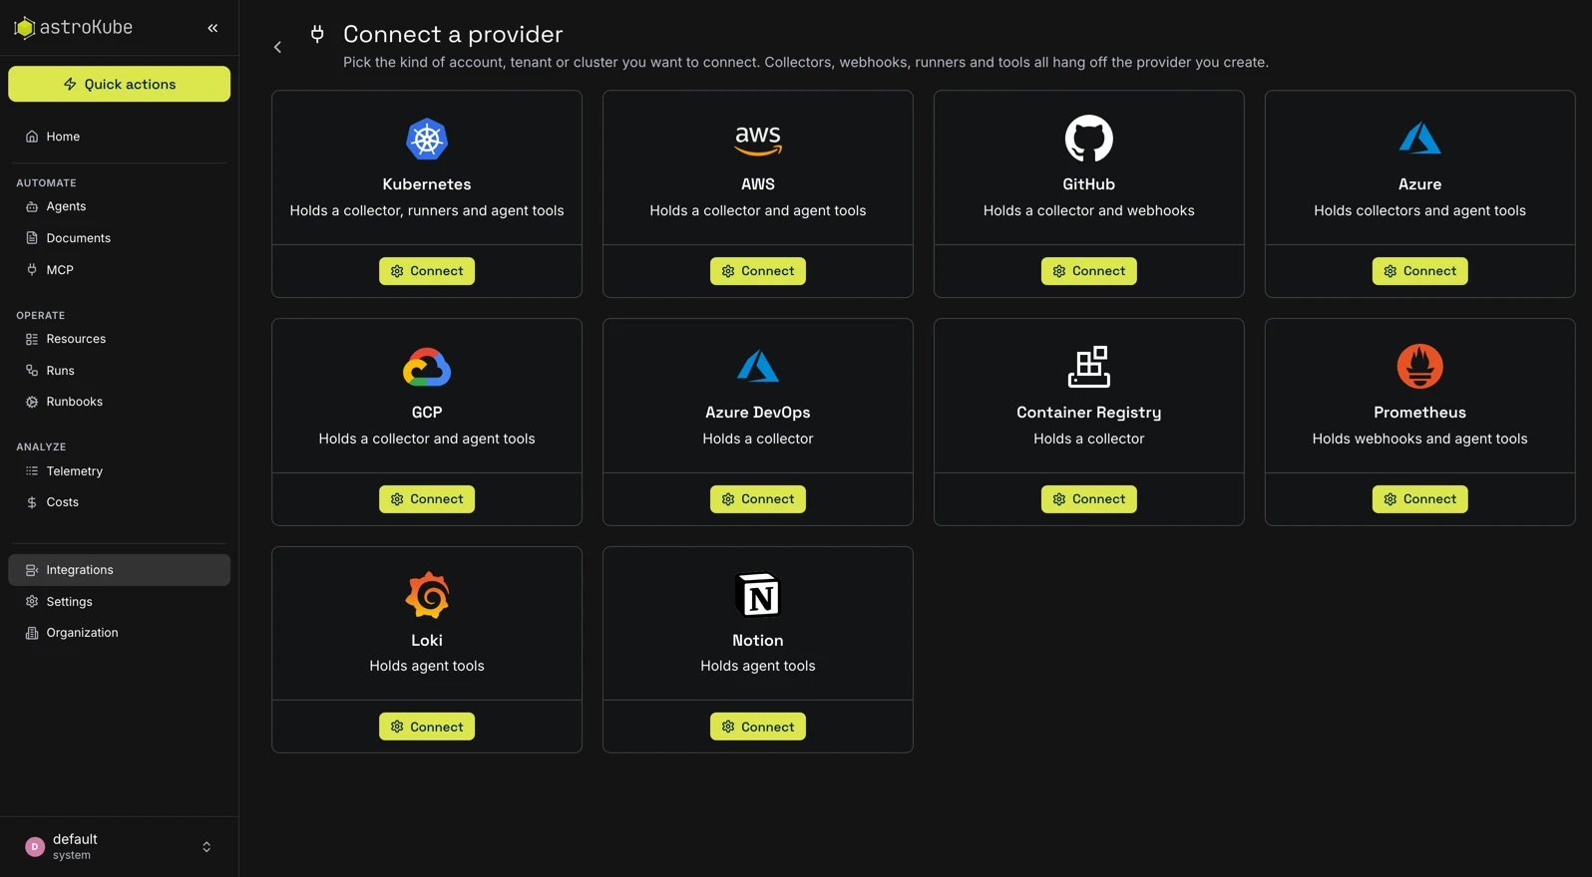Screen dimensions: 1592x877
Task: Open Quick actions
Action: (119, 84)
